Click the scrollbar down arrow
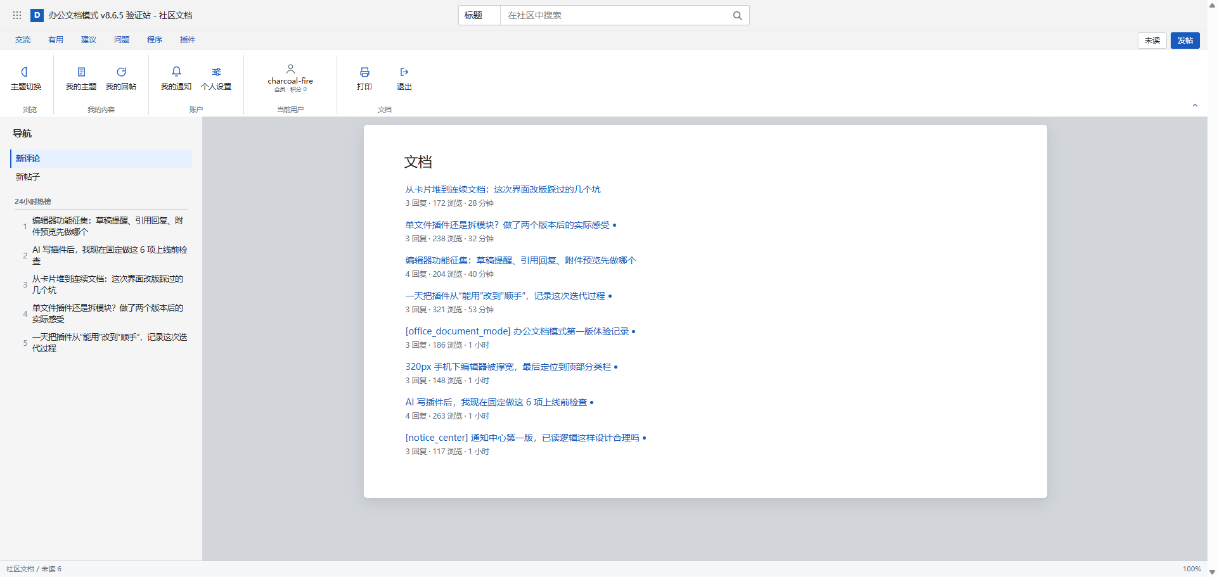The image size is (1217, 577). [1212, 572]
